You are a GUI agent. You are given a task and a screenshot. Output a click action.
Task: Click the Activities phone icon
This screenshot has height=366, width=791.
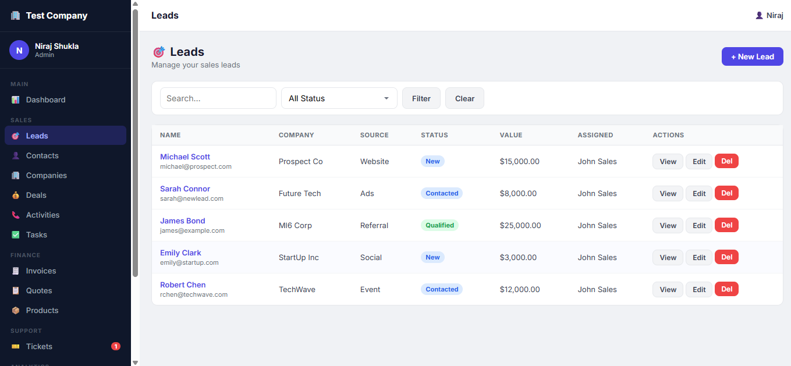(x=16, y=215)
